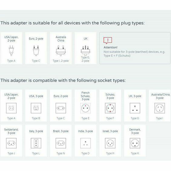
Task: Select the Australia/China Type I socket icon
Action: point(160,108)
